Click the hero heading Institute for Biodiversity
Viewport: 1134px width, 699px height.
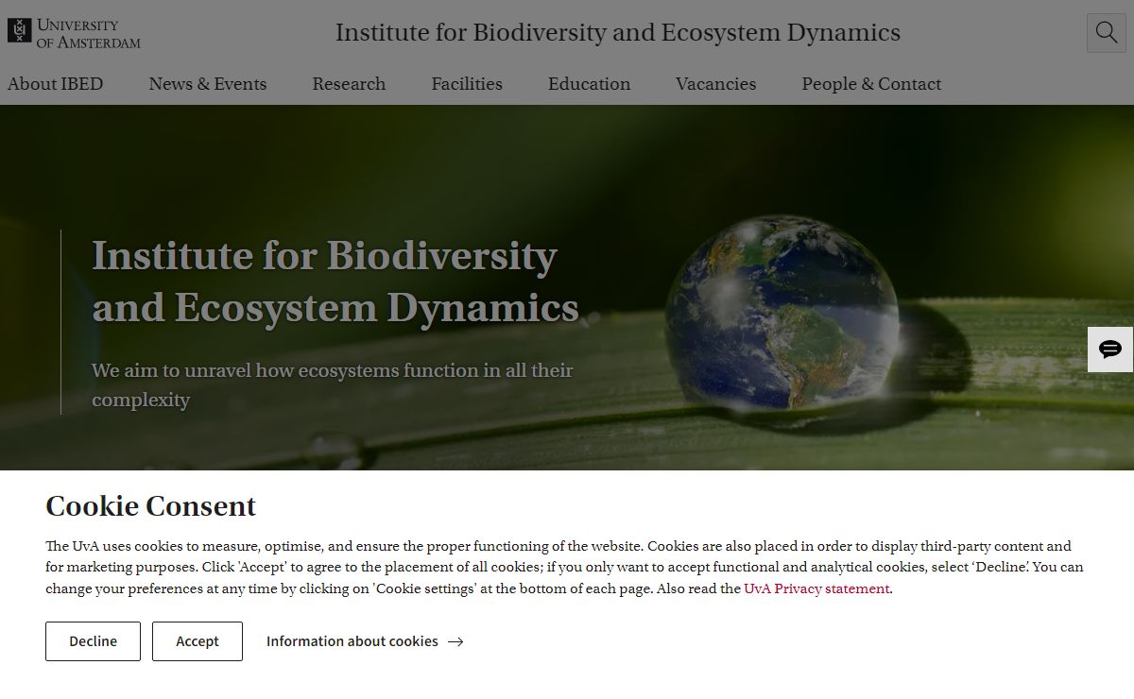[x=335, y=281]
